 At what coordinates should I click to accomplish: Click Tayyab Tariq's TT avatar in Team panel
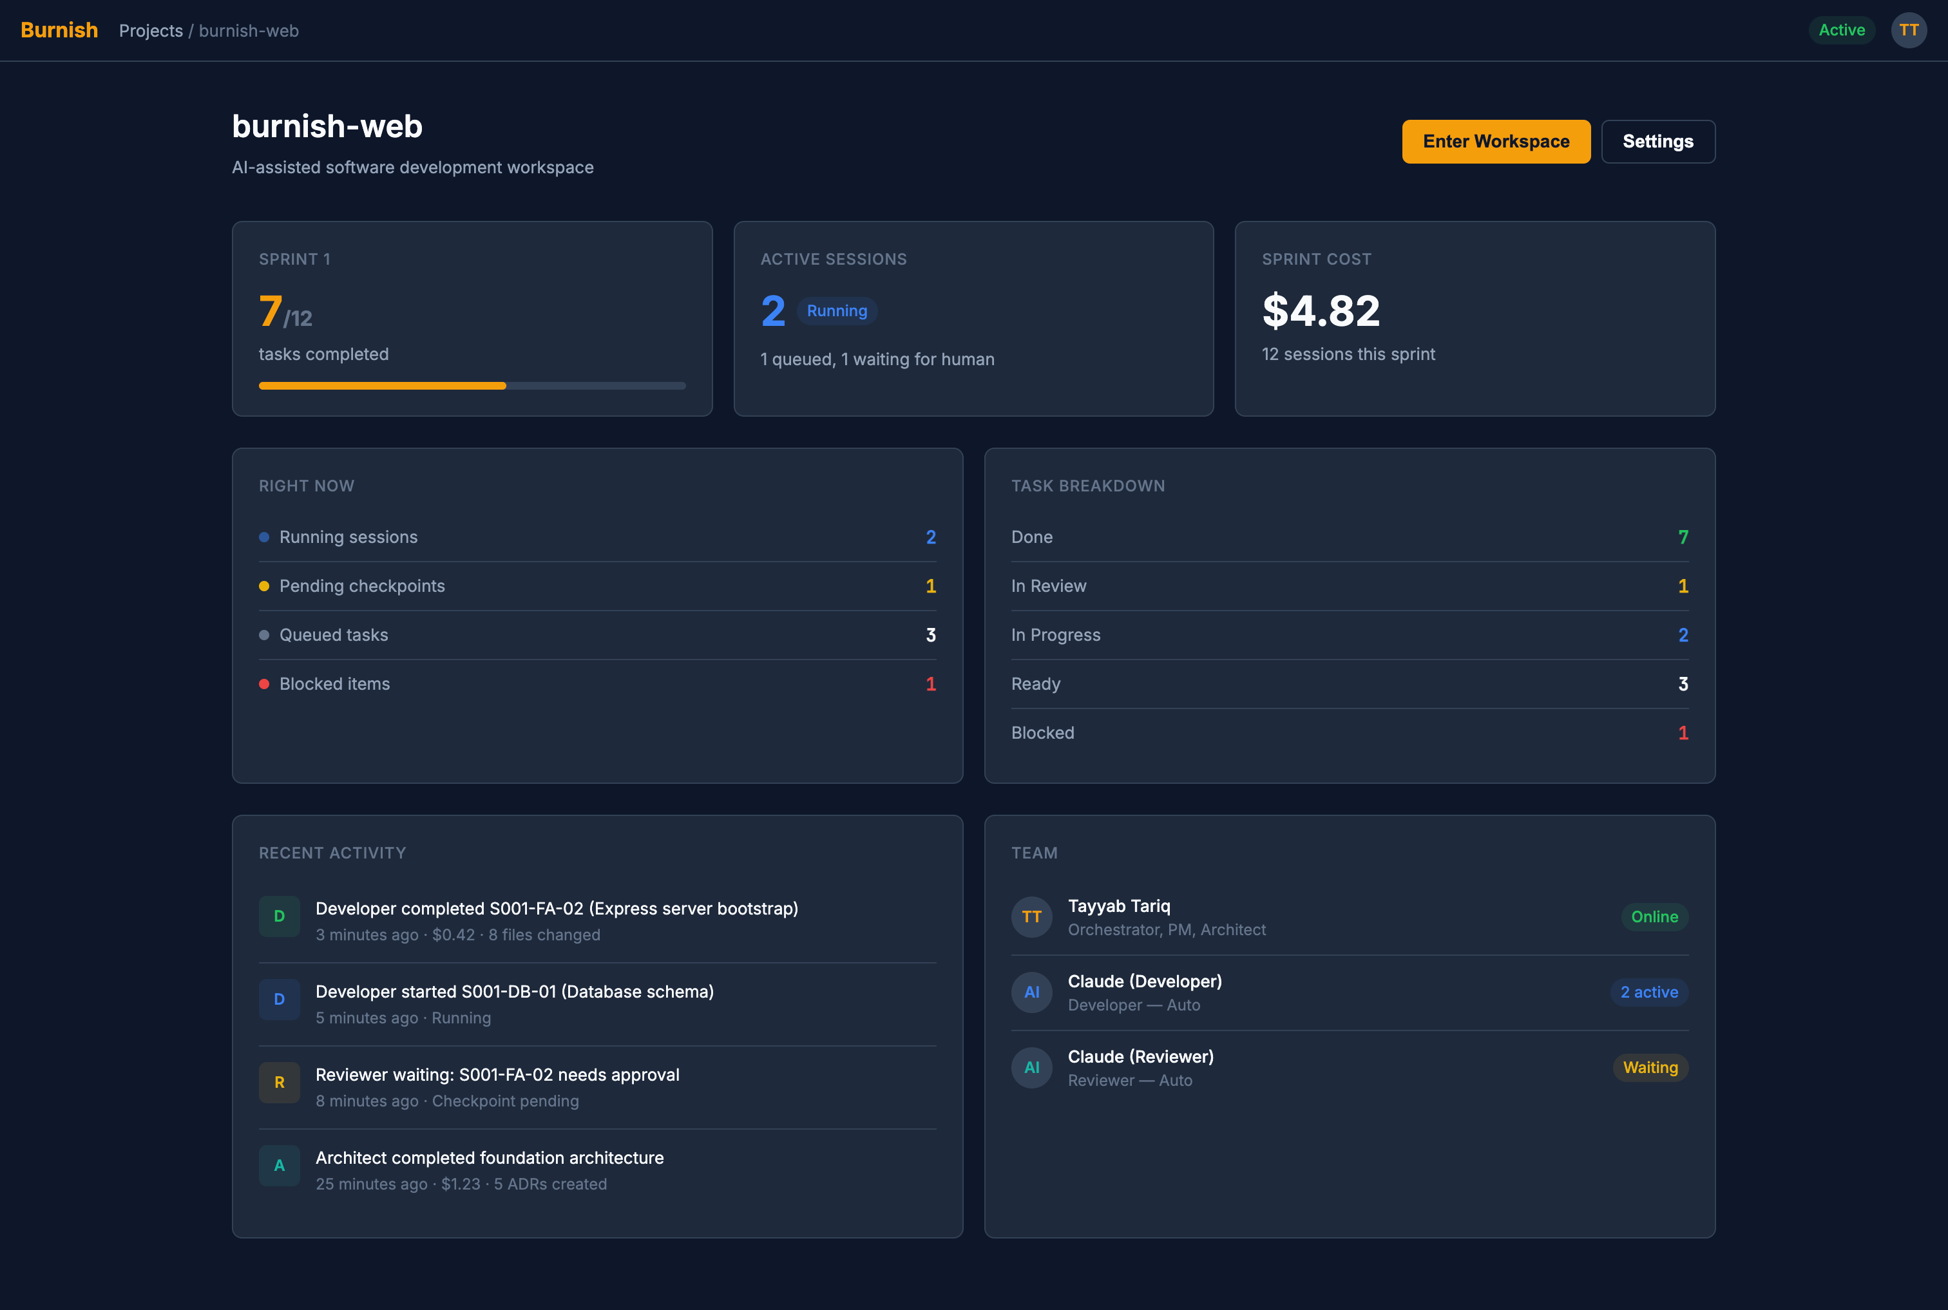[1032, 916]
